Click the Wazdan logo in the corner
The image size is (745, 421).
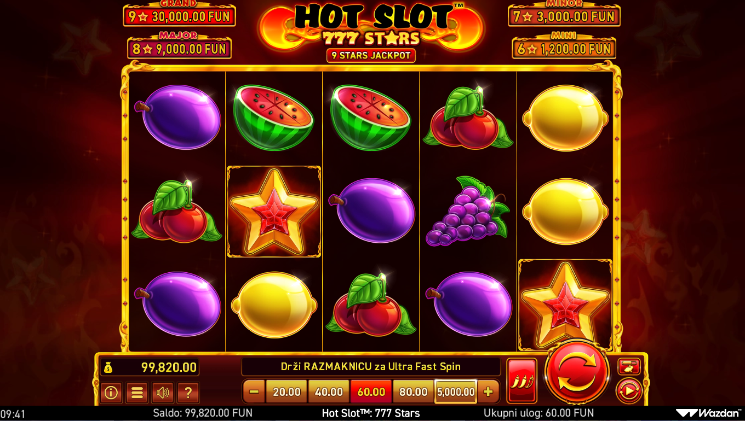click(x=708, y=413)
